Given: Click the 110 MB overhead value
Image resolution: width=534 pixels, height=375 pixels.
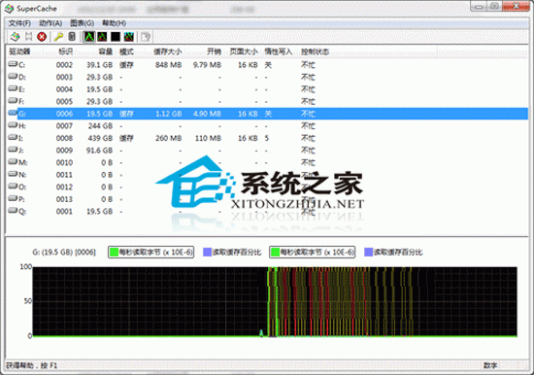Looking at the screenshot, I should [208, 138].
